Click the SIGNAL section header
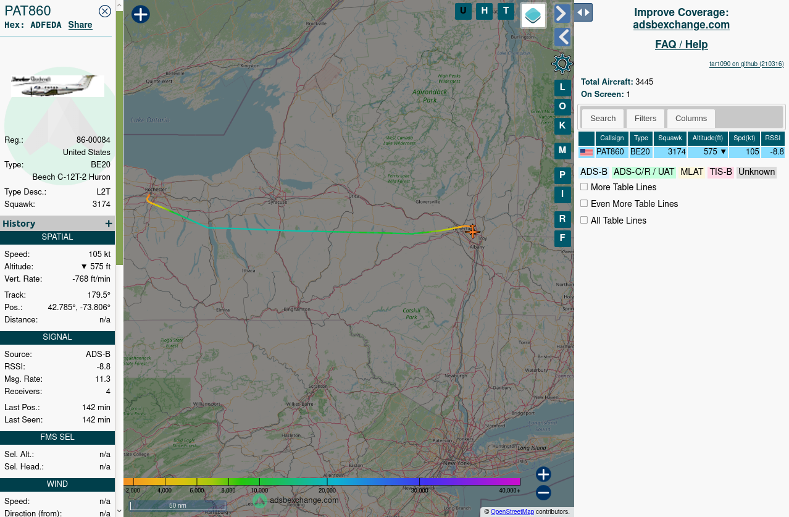789x517 pixels. click(x=57, y=337)
